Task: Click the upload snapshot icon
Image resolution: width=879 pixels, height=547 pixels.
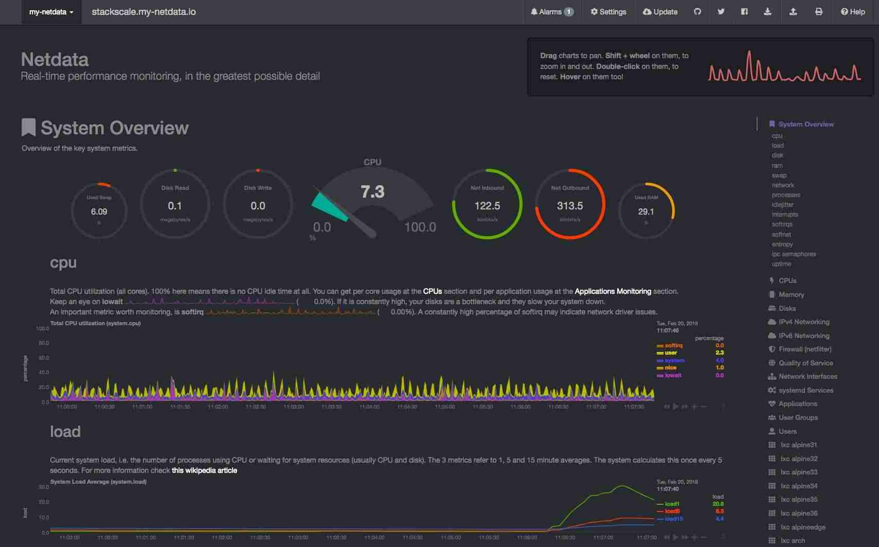Action: pos(793,12)
